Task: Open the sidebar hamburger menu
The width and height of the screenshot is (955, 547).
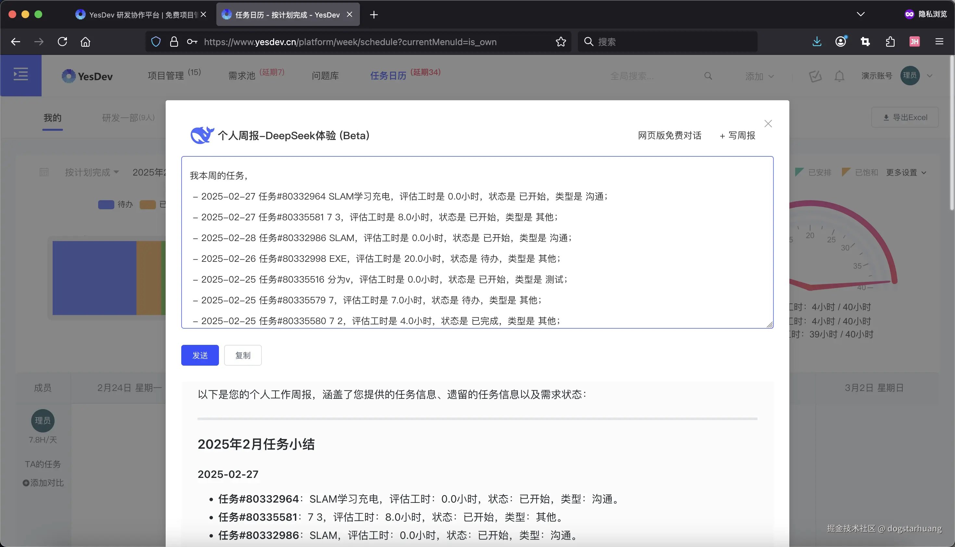Action: coord(21,74)
